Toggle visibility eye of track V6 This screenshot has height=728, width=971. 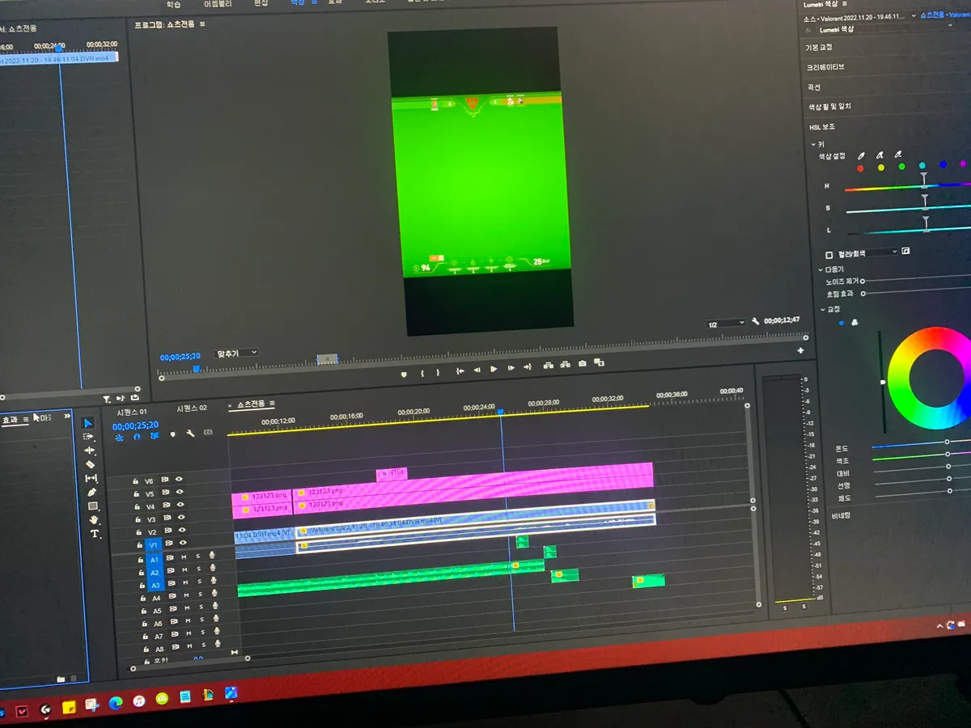point(179,479)
